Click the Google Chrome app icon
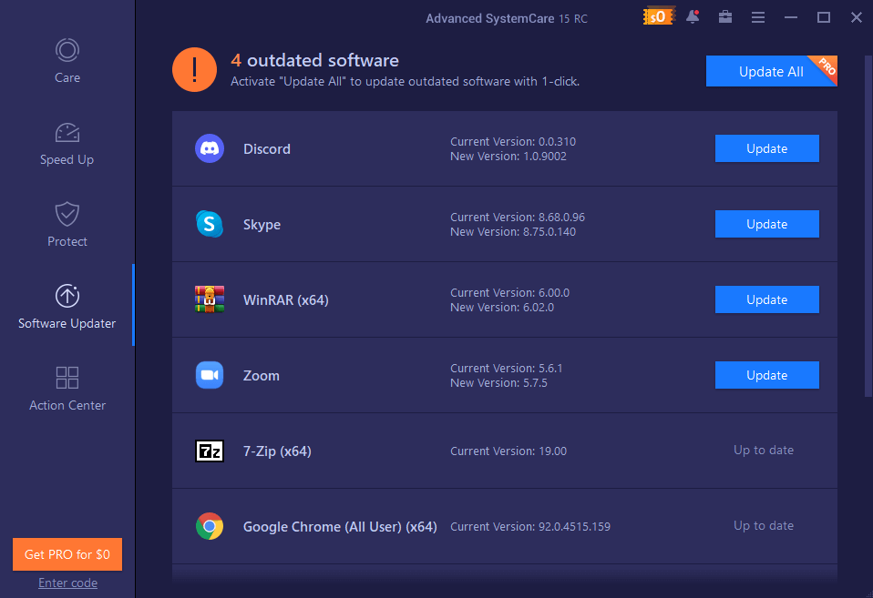Viewport: 873px width, 598px height. (x=210, y=526)
